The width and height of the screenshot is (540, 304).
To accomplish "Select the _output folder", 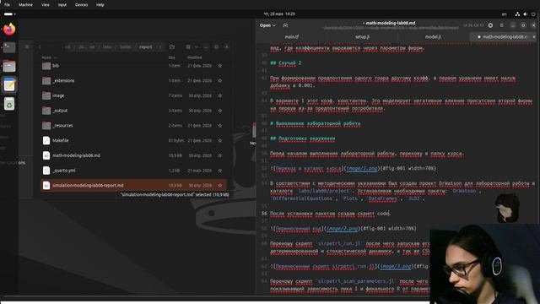I will point(133,111).
